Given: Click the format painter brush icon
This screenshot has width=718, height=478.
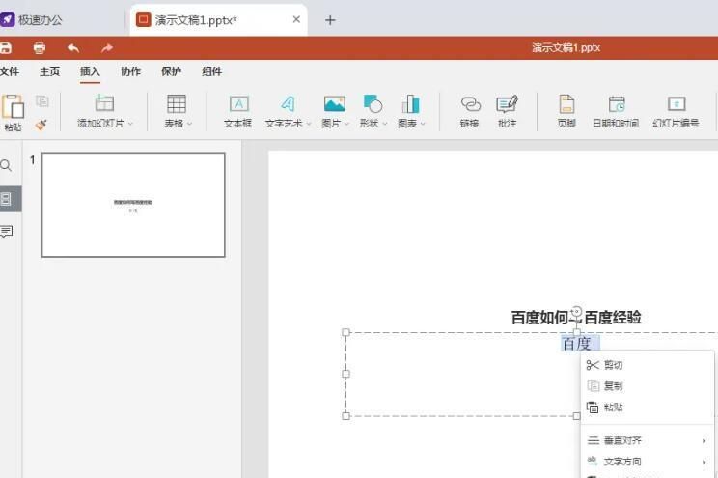Looking at the screenshot, I should pyautogui.click(x=41, y=125).
